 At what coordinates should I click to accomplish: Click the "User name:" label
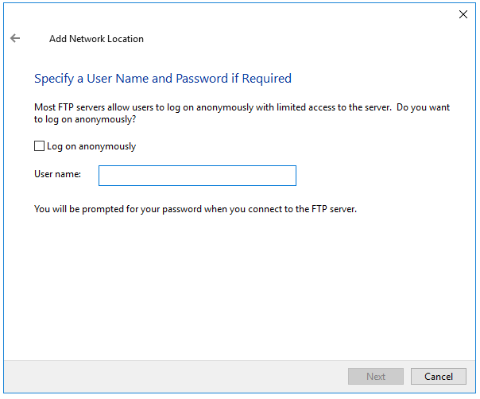(x=58, y=174)
